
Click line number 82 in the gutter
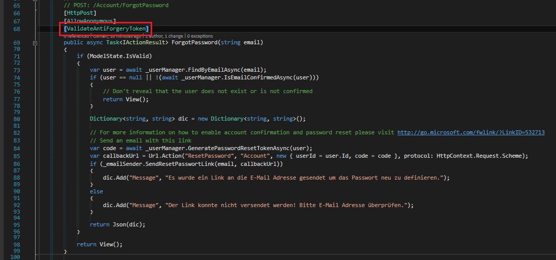point(17,133)
